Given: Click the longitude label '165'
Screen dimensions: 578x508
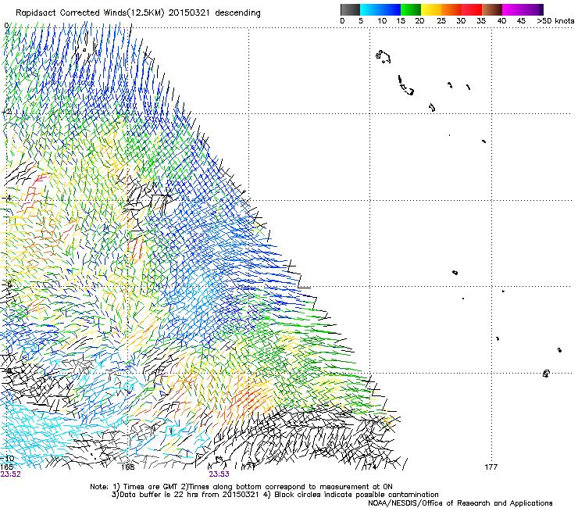Looking at the screenshot, I should click(6, 467).
